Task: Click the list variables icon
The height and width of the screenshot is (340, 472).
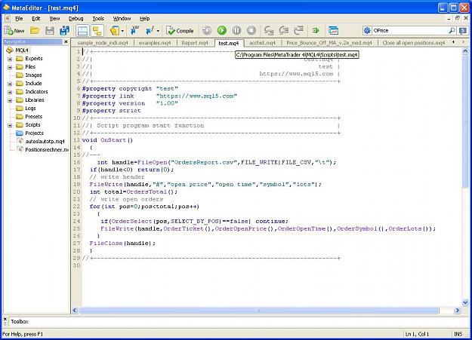Action: coord(135,30)
